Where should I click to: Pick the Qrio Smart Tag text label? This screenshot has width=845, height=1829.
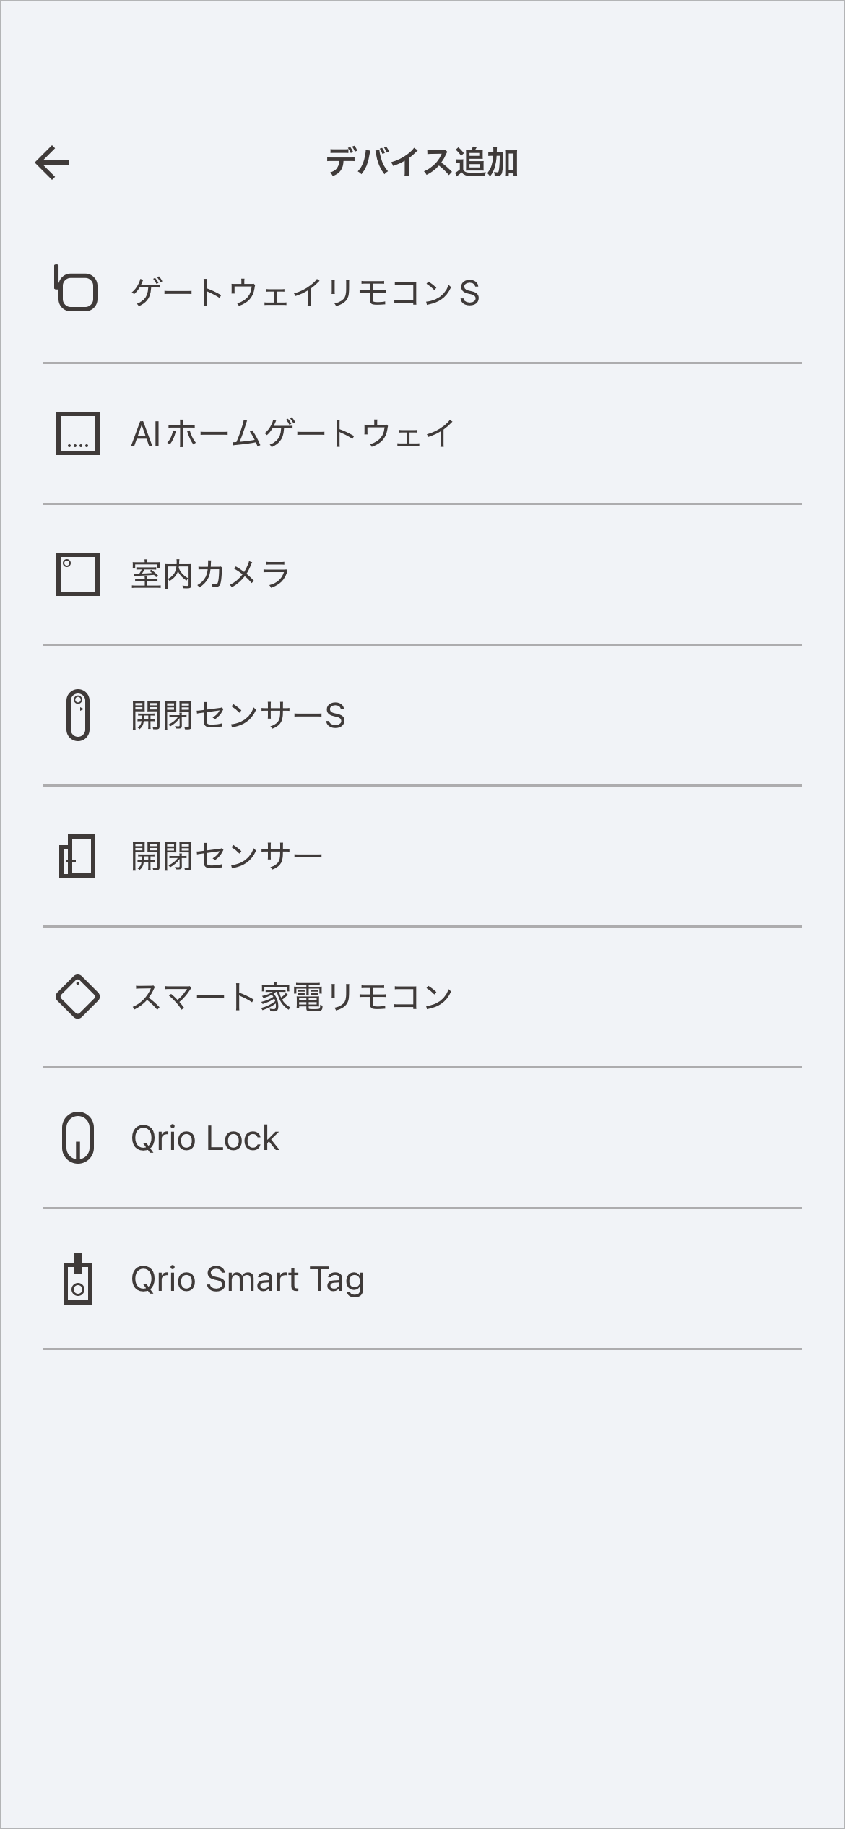click(x=248, y=1279)
